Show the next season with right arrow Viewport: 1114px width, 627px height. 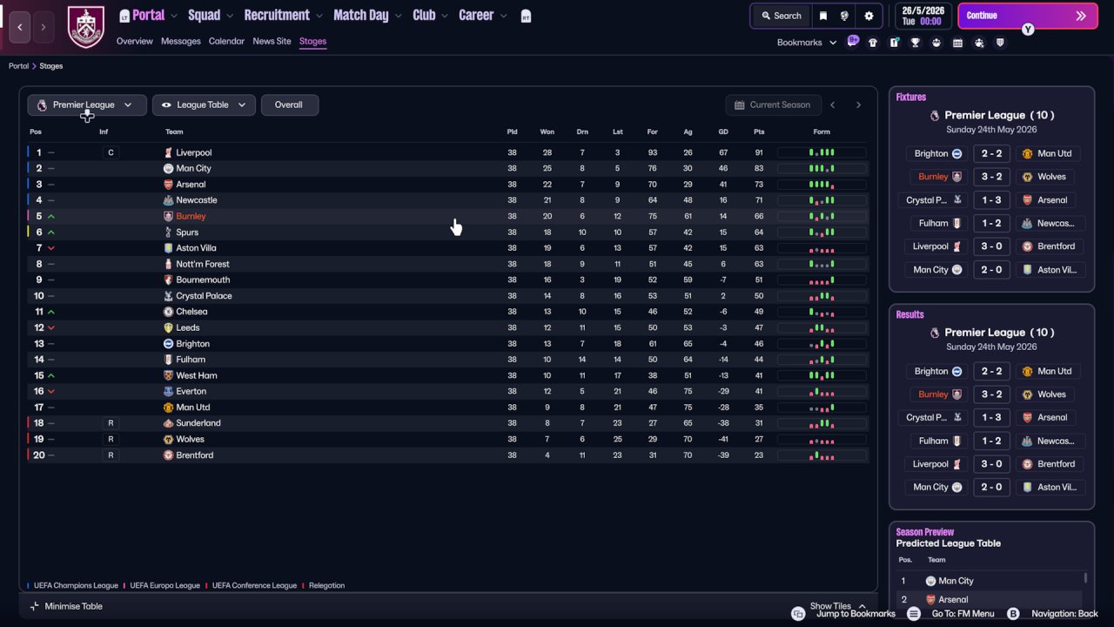858,104
